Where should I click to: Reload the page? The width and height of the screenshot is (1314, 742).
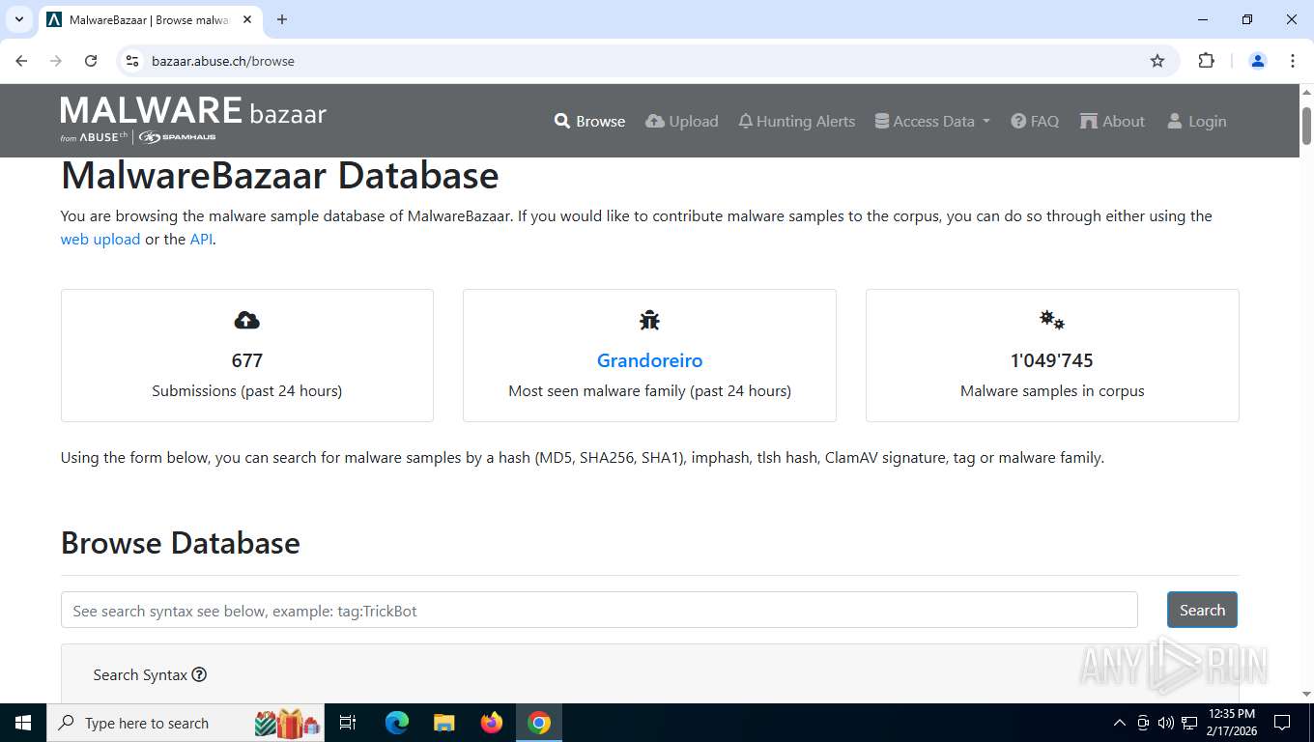click(x=91, y=61)
